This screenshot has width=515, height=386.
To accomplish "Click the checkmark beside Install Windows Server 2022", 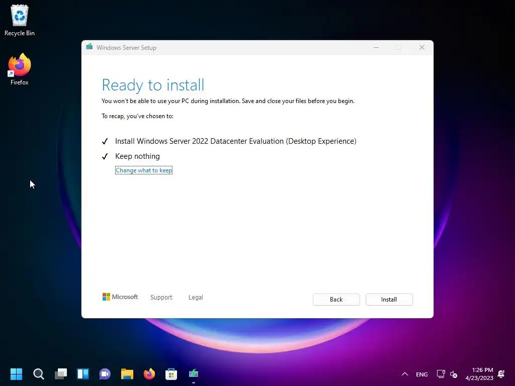I will tap(105, 141).
